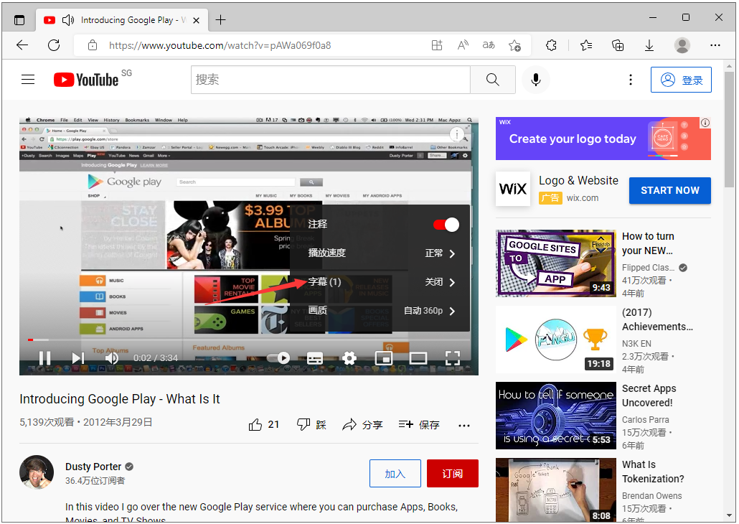Open the info card icon on video
The image size is (739, 524).
click(x=456, y=135)
